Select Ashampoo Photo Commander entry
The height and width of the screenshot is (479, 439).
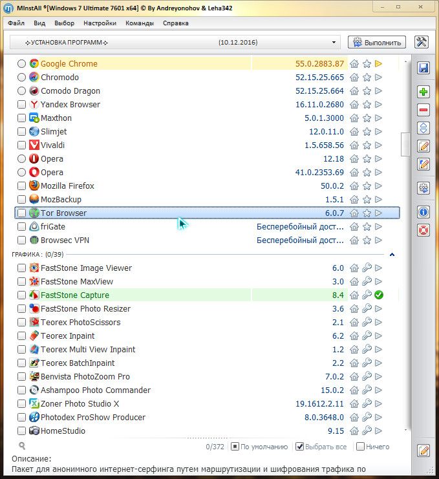coord(207,390)
